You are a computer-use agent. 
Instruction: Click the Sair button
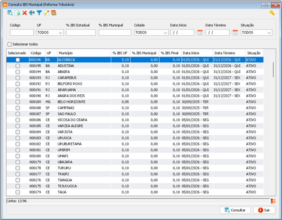coord(264,210)
